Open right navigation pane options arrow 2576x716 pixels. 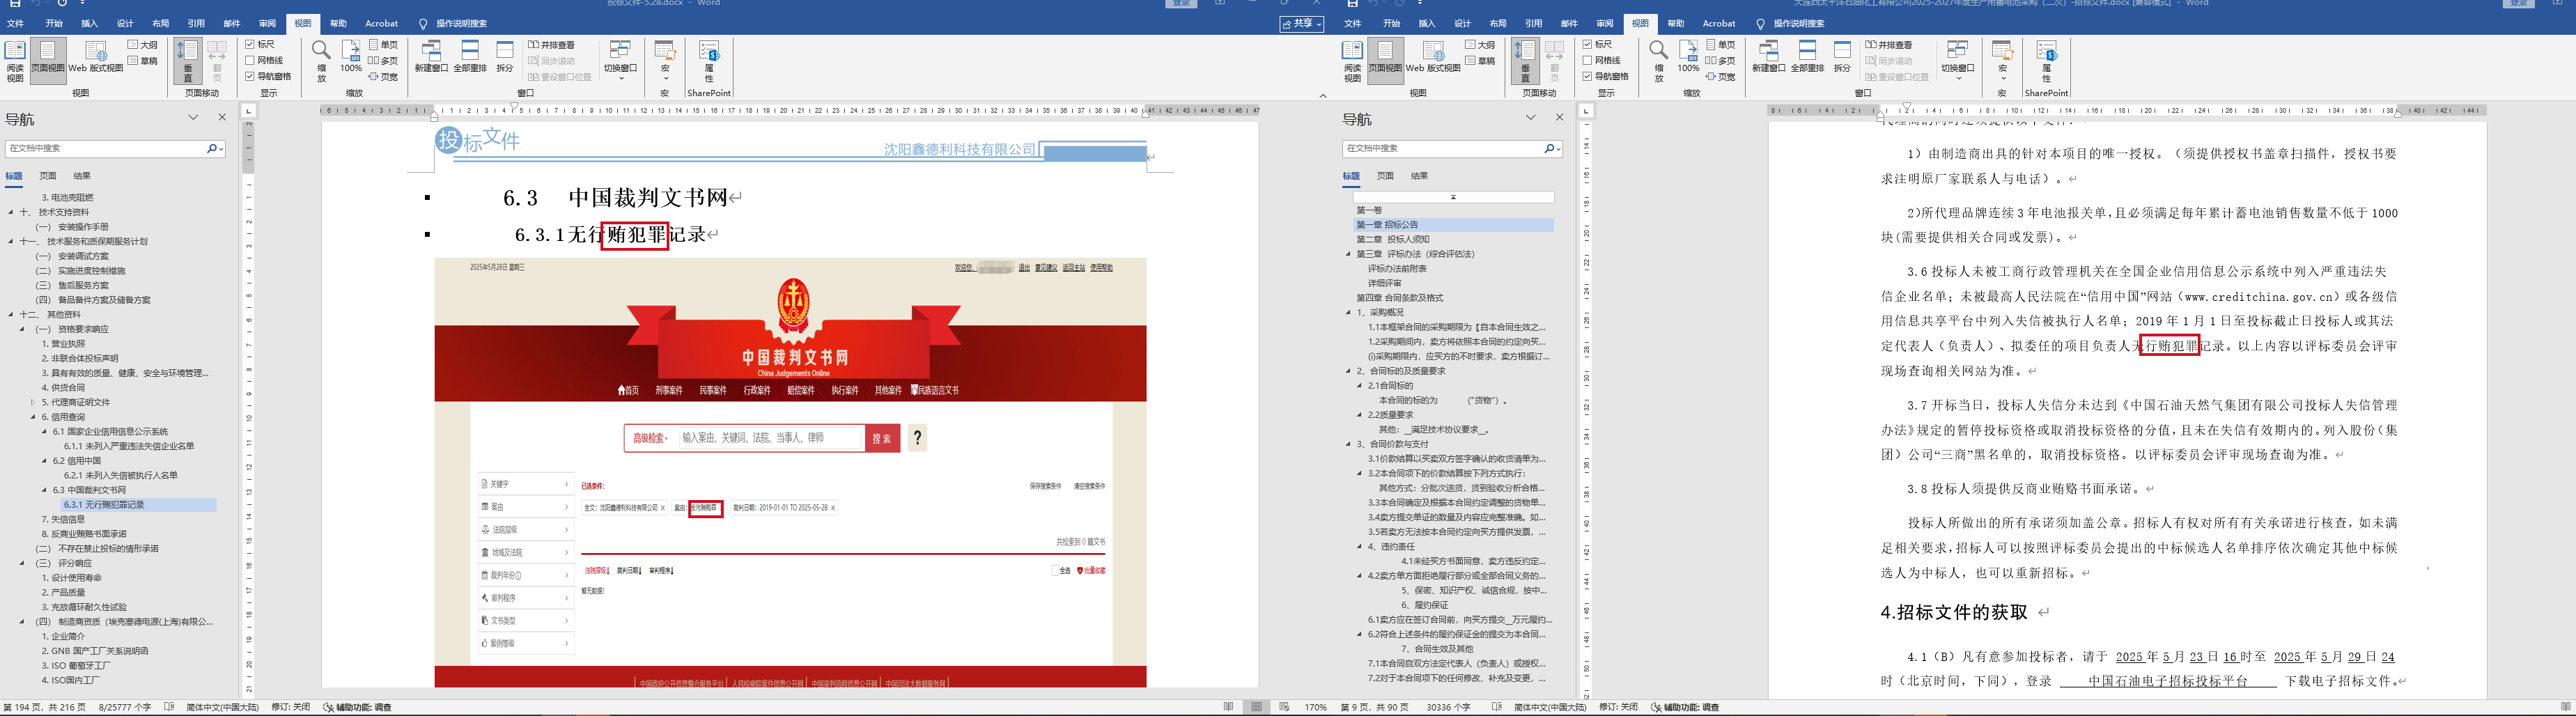1530,118
